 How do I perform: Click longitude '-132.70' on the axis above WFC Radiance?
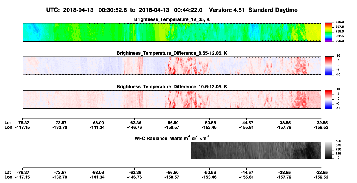[x=60, y=127]
